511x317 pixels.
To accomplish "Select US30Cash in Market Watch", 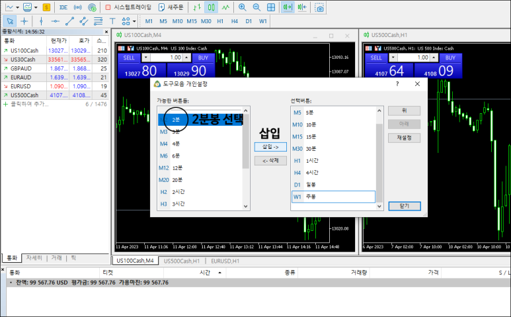I will [x=23, y=60].
